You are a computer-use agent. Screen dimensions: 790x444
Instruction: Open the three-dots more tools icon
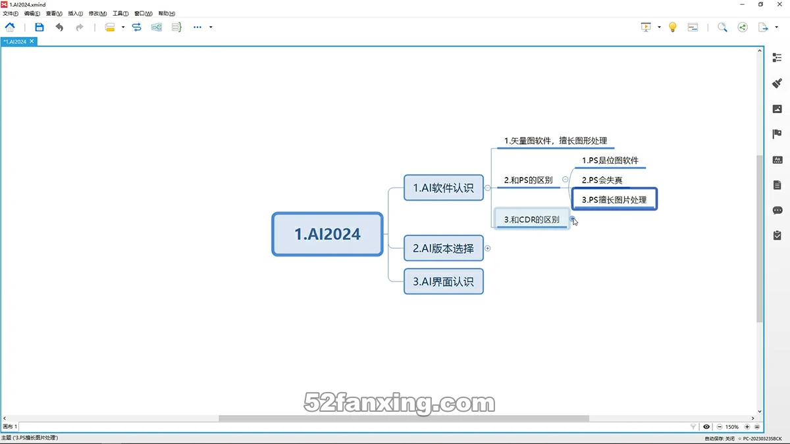tap(197, 27)
